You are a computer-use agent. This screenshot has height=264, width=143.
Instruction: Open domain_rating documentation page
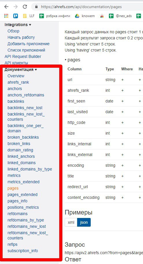(20, 150)
